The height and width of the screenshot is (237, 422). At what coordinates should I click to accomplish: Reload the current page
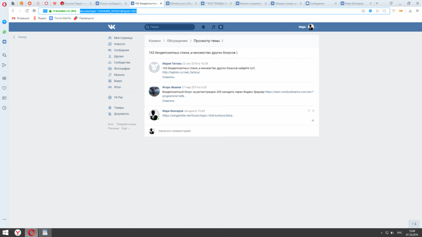pos(27,11)
